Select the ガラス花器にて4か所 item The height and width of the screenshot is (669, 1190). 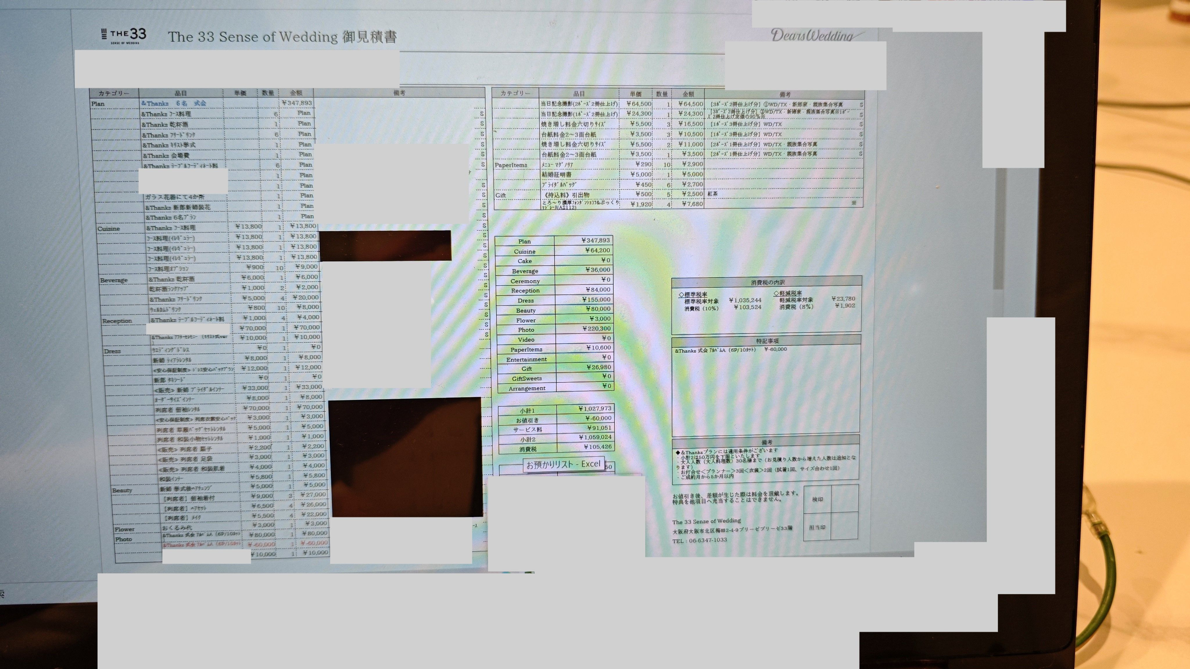point(175,197)
